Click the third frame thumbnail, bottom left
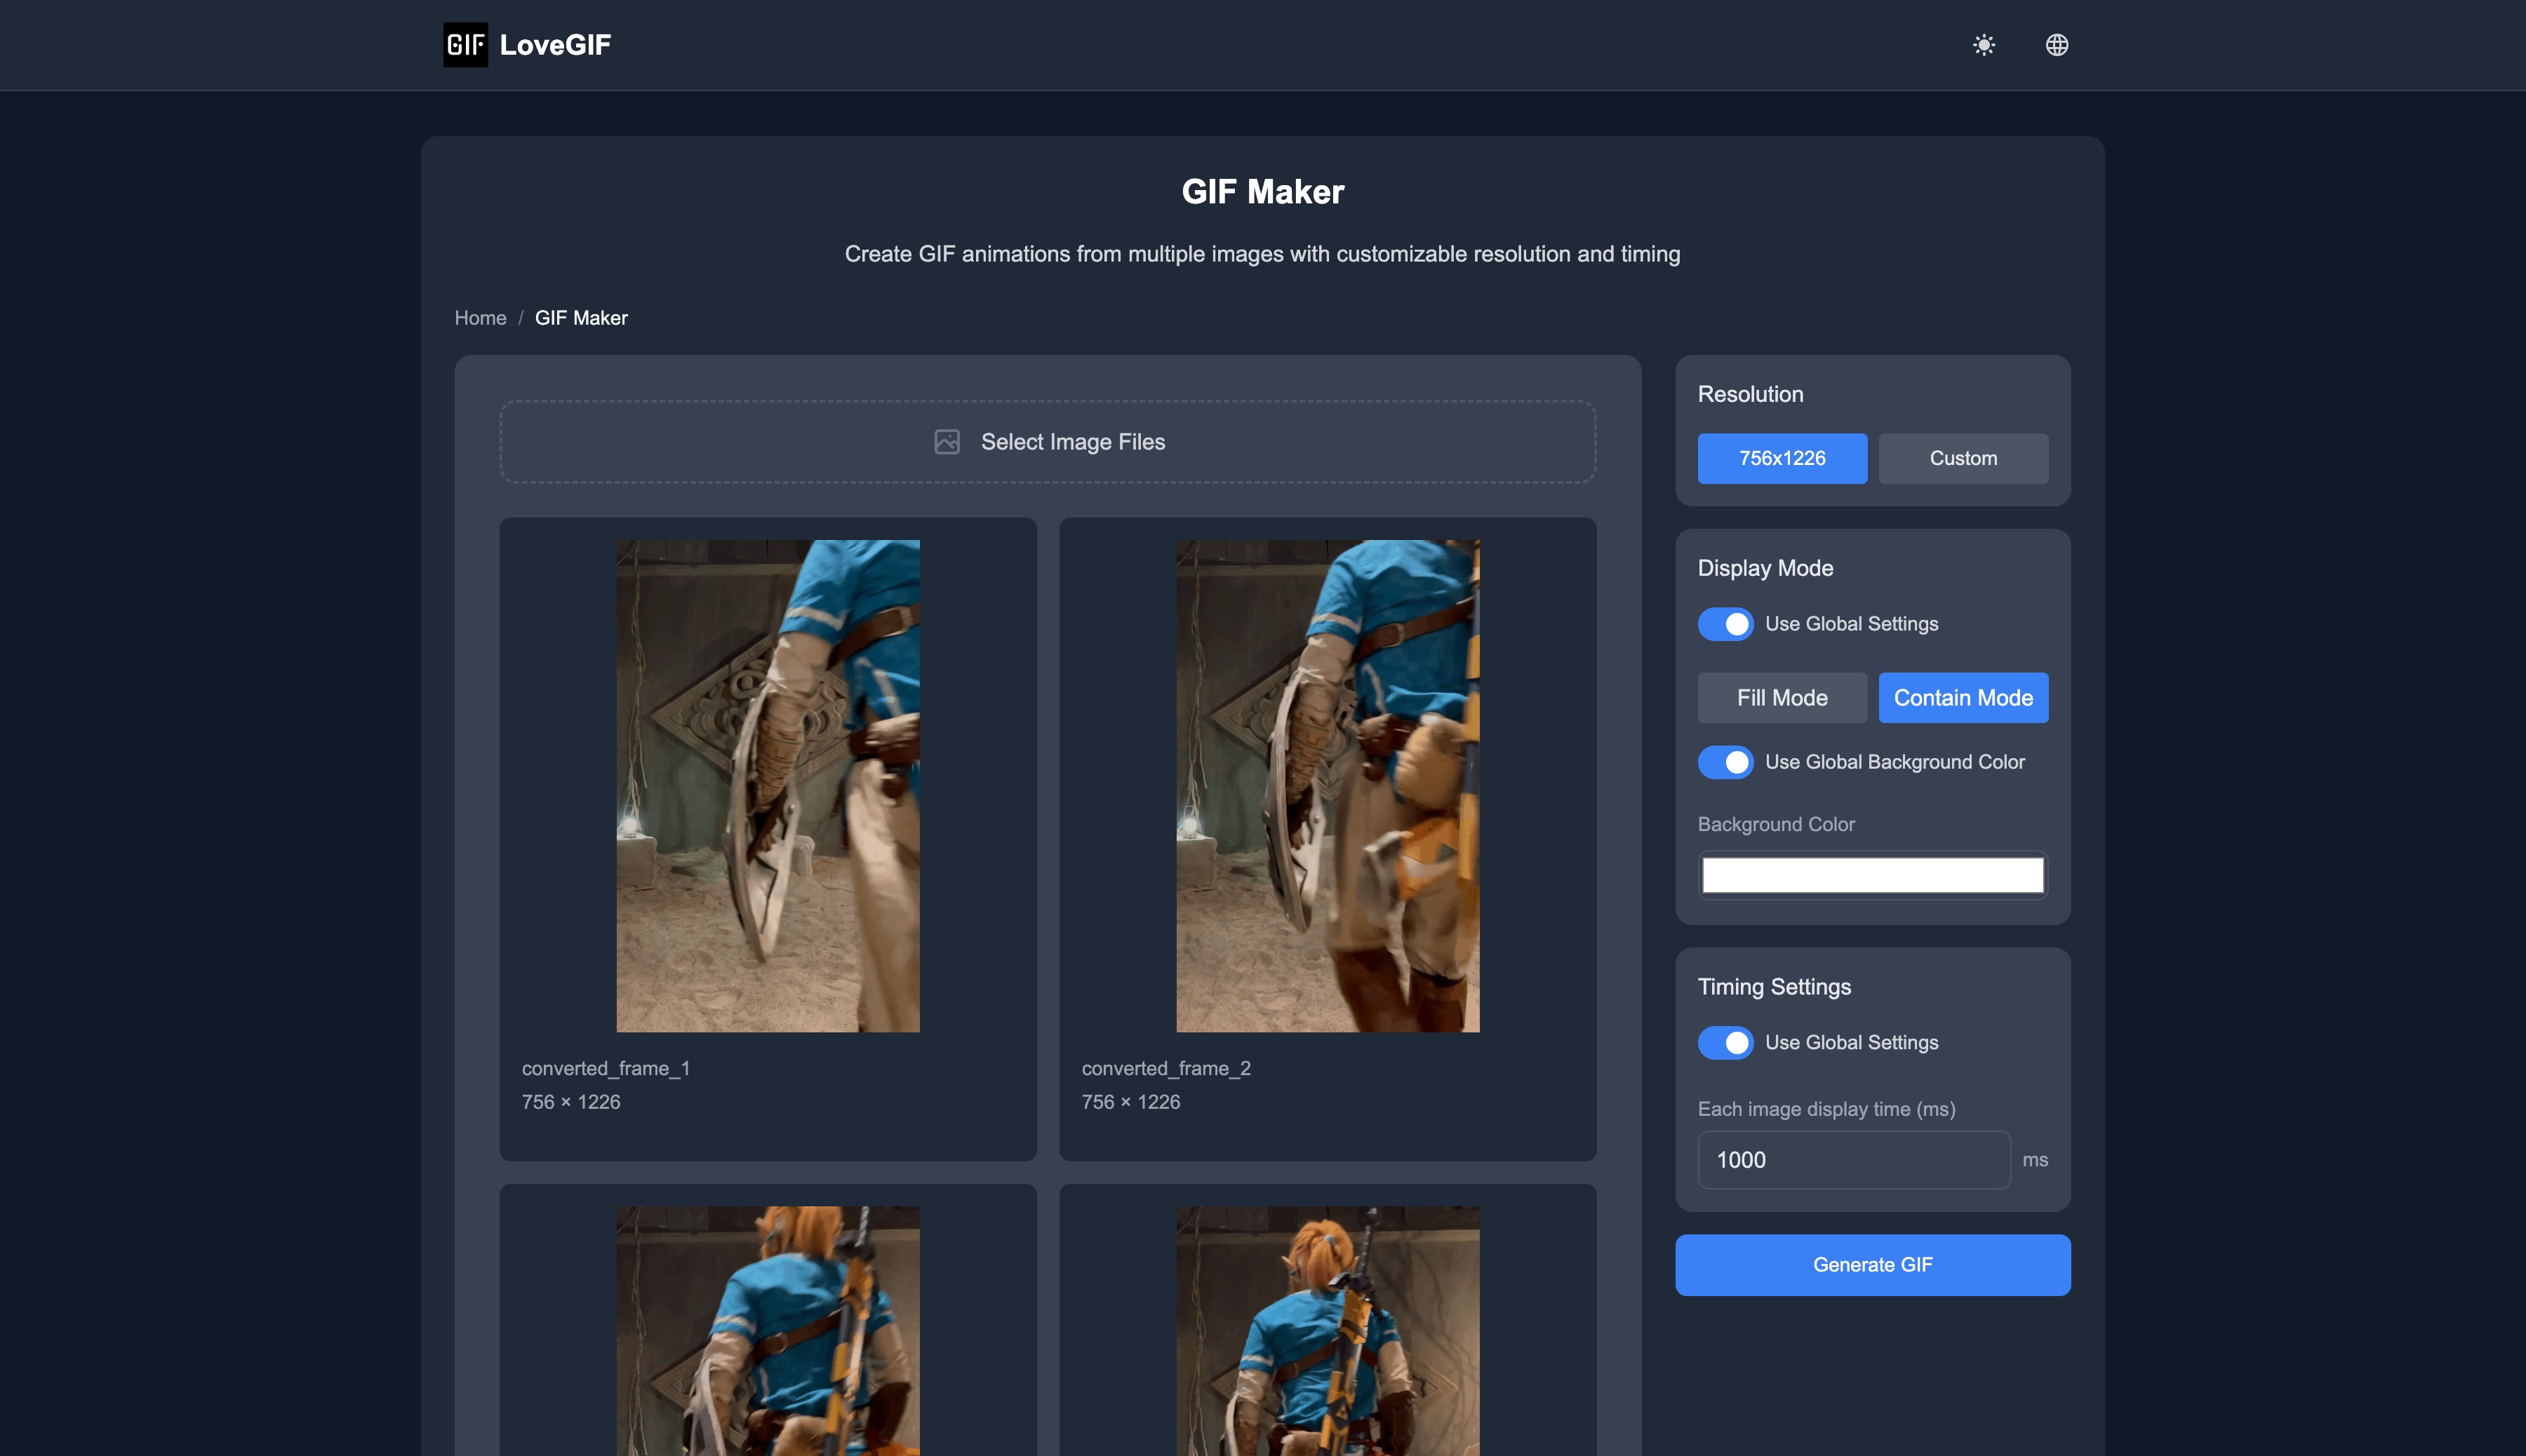The width and height of the screenshot is (2526, 1456). coord(768,1331)
